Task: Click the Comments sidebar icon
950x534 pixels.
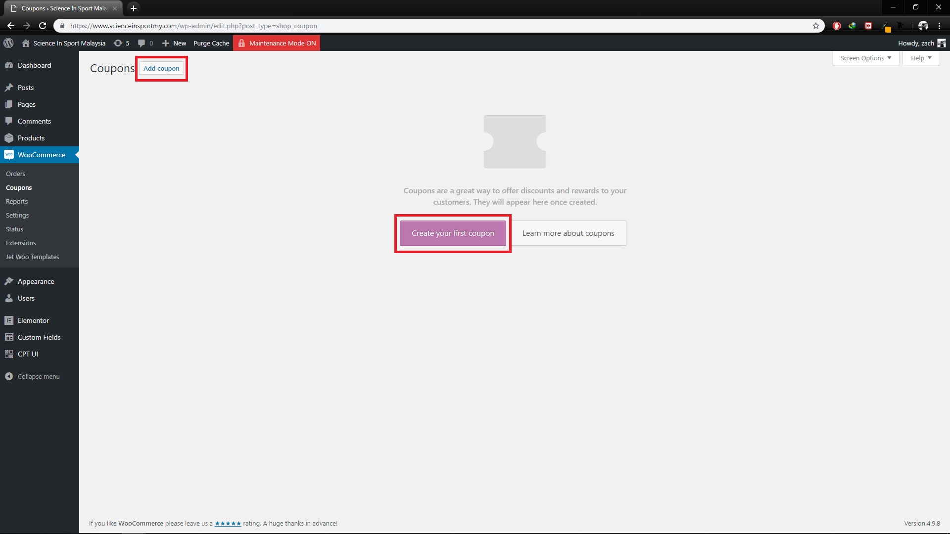Action: 9,121
